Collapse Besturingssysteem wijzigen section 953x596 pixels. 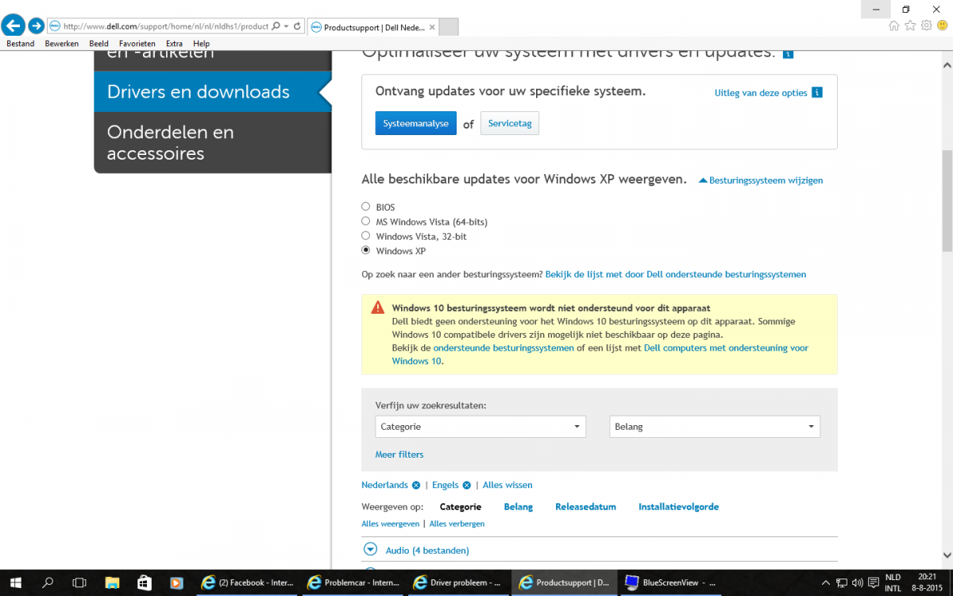[761, 180]
